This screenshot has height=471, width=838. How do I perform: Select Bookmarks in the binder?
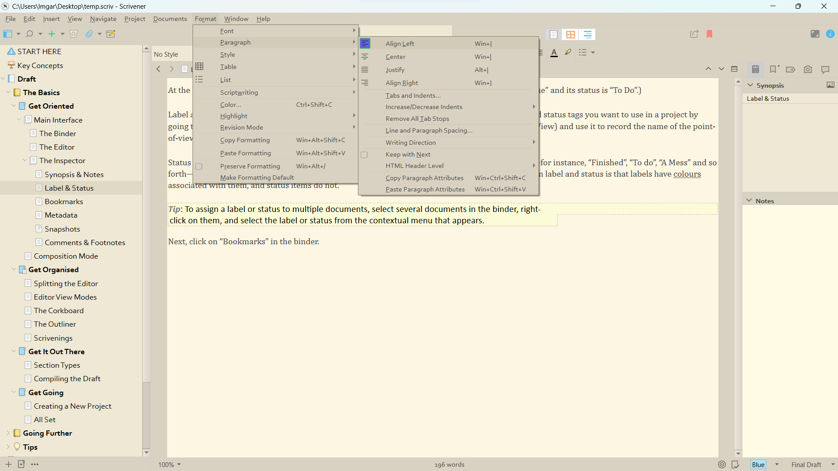(64, 201)
